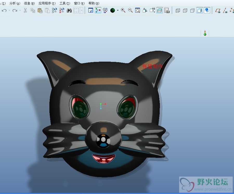Open the 窗口(W) menu
The width and height of the screenshot is (234, 194).
[79, 3]
